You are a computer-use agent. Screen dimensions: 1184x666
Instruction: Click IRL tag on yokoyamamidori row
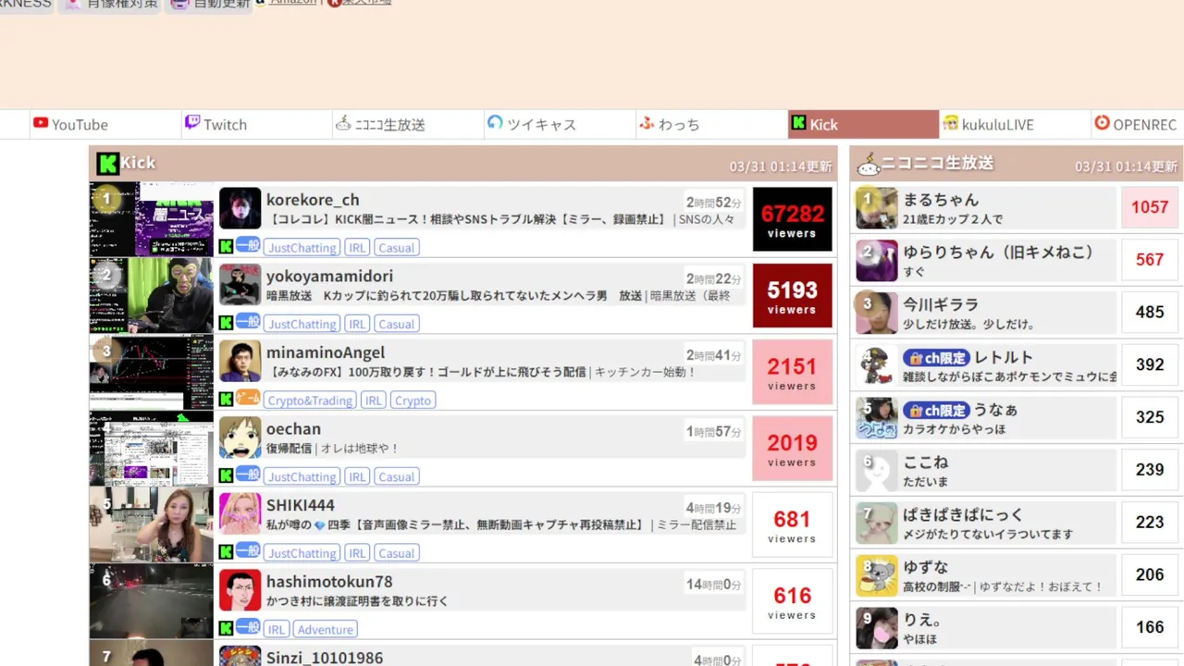357,324
